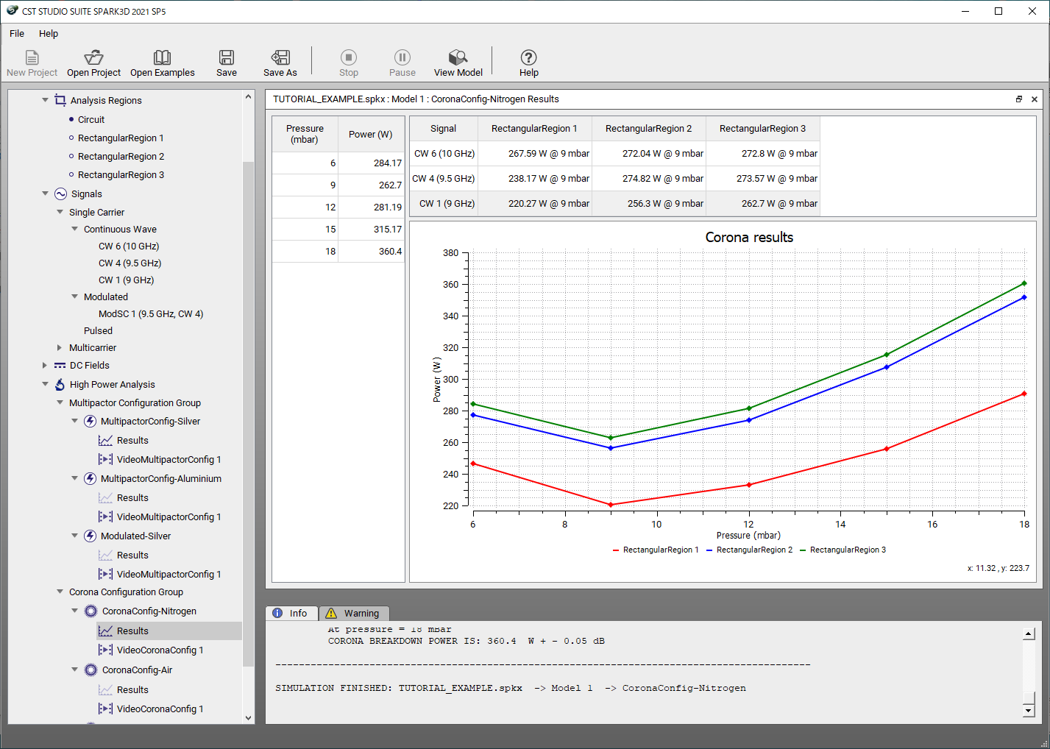Pause the simulation with Pause icon
Viewport: 1050px width, 749px height.
coord(402,57)
